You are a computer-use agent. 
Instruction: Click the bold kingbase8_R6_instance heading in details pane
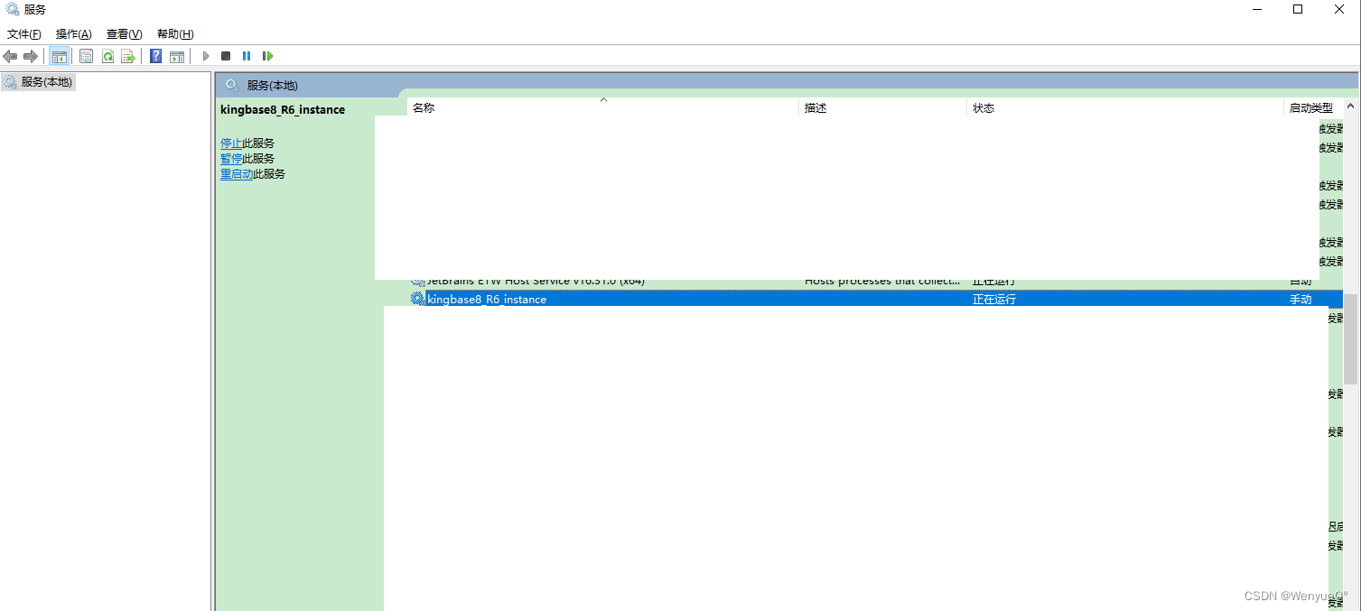click(283, 109)
